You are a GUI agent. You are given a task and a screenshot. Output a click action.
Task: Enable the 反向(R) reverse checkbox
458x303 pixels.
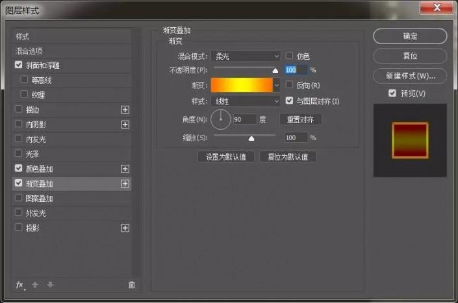[289, 84]
